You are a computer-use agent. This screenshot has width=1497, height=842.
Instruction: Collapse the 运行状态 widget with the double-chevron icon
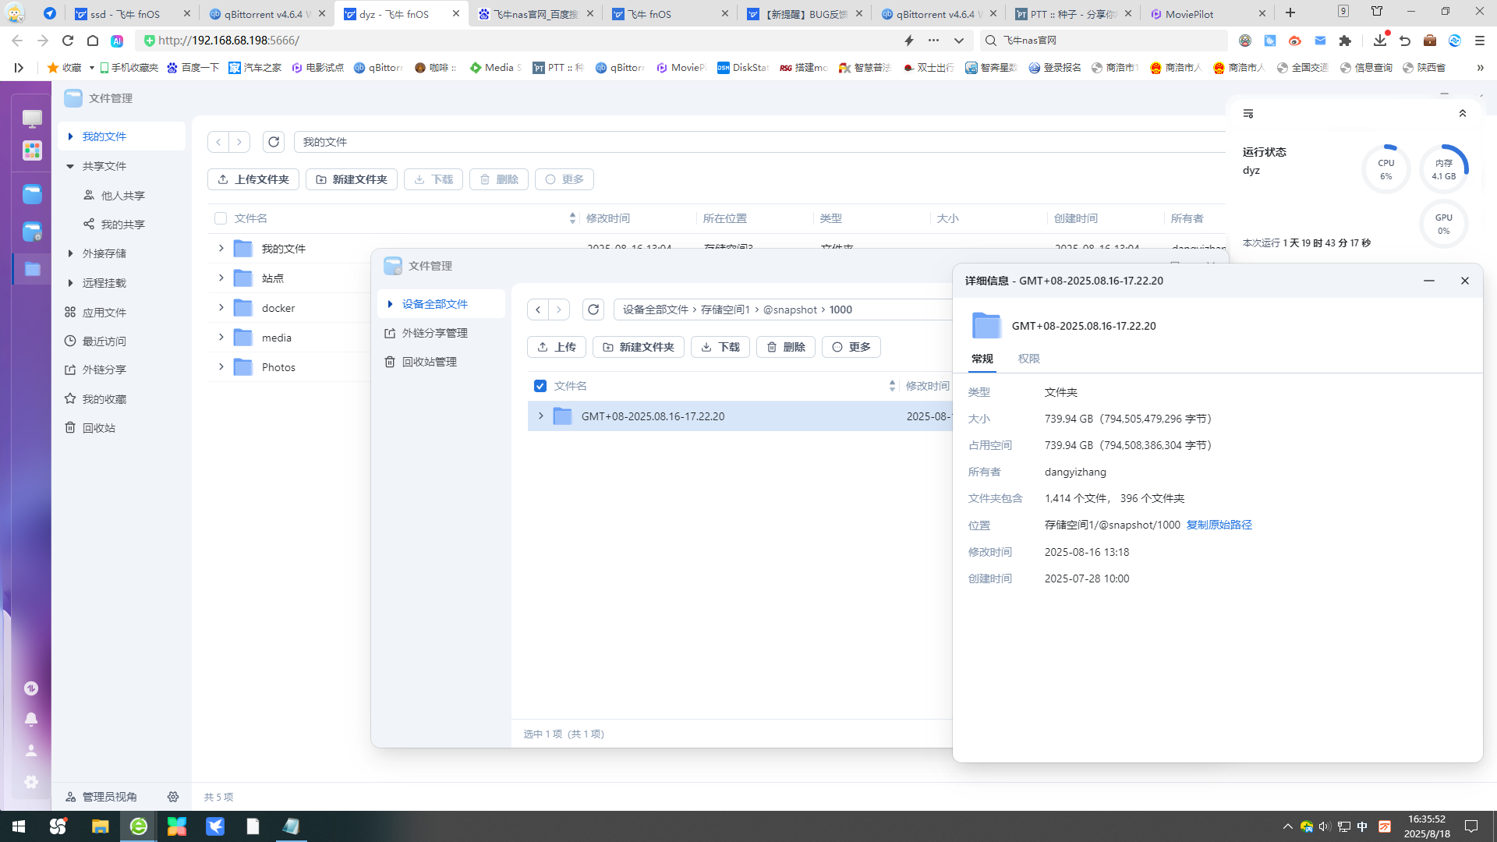[x=1463, y=114]
